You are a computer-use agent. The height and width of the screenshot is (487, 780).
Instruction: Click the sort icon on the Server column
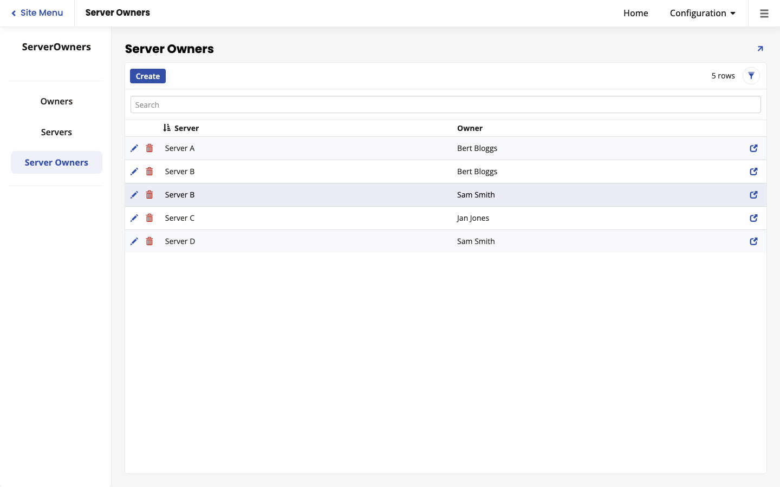167,128
